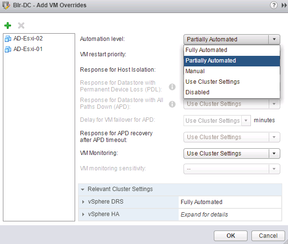Open the Automation level dropdown
The width and height of the screenshot is (288, 244).
click(x=232, y=39)
